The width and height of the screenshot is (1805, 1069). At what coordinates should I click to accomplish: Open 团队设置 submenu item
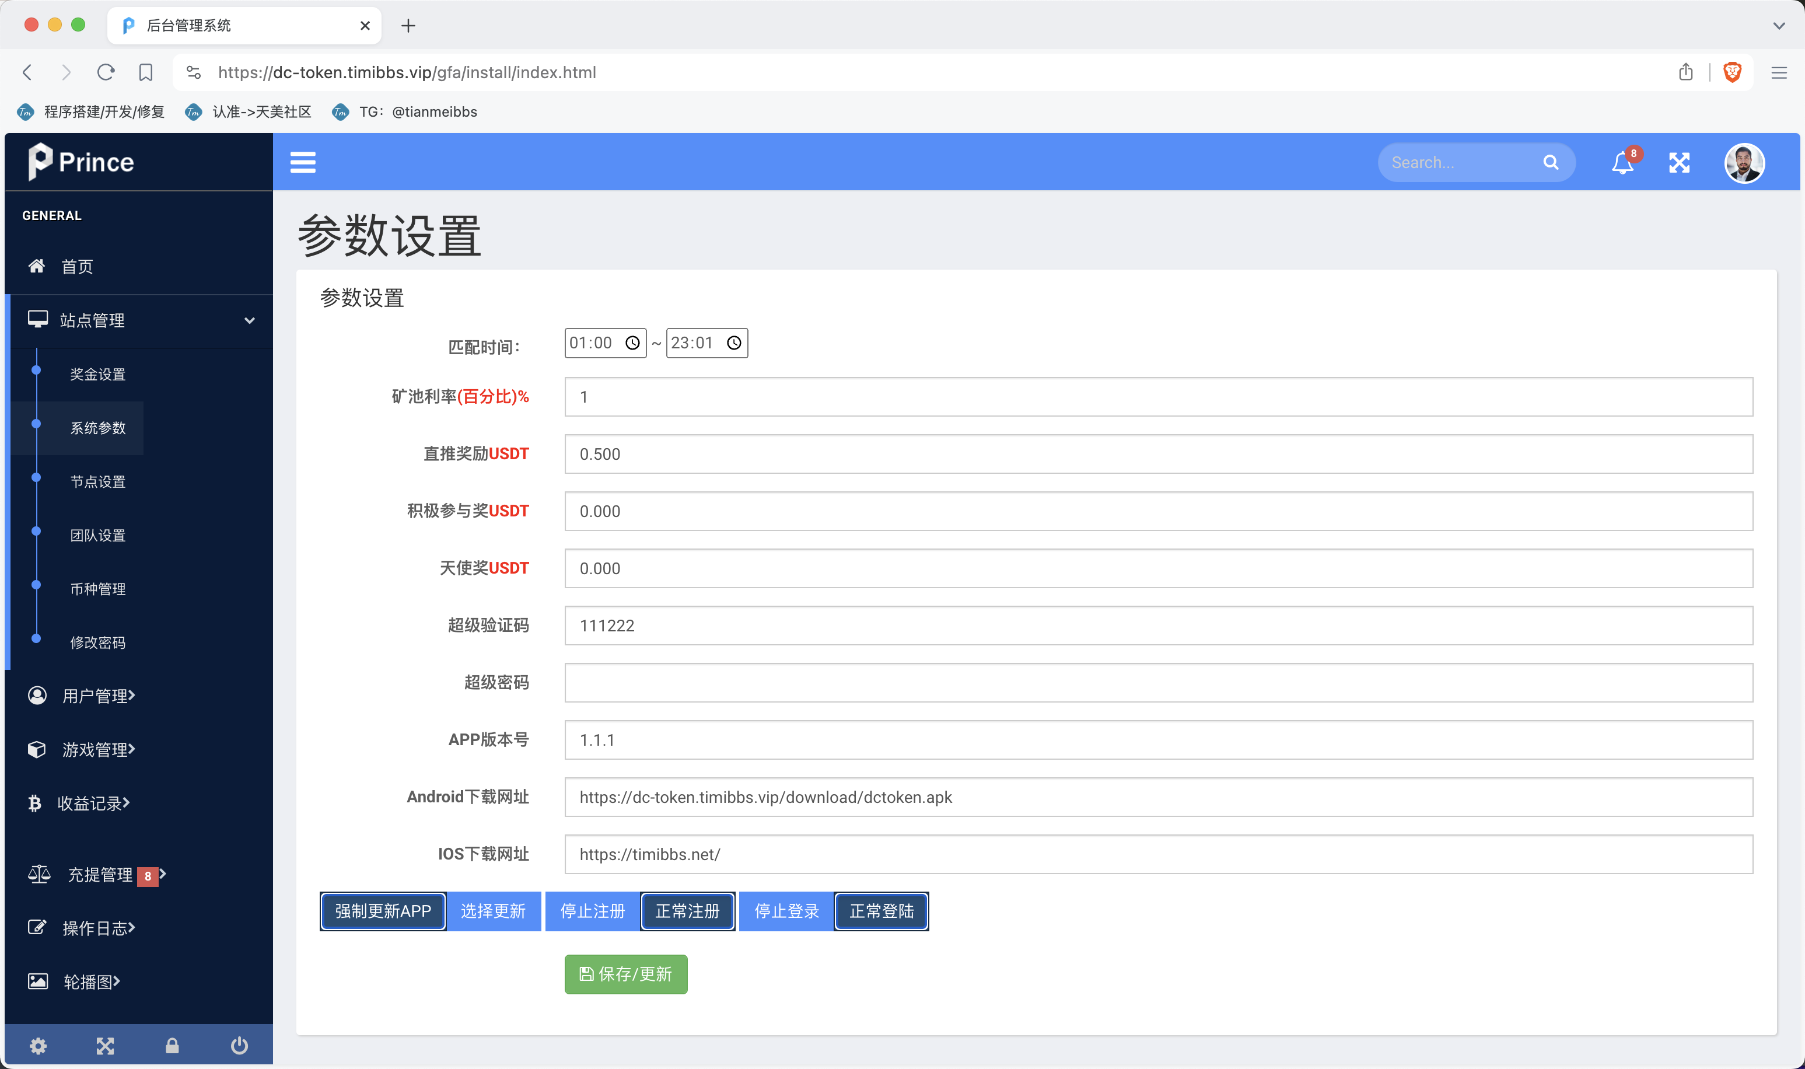[98, 535]
